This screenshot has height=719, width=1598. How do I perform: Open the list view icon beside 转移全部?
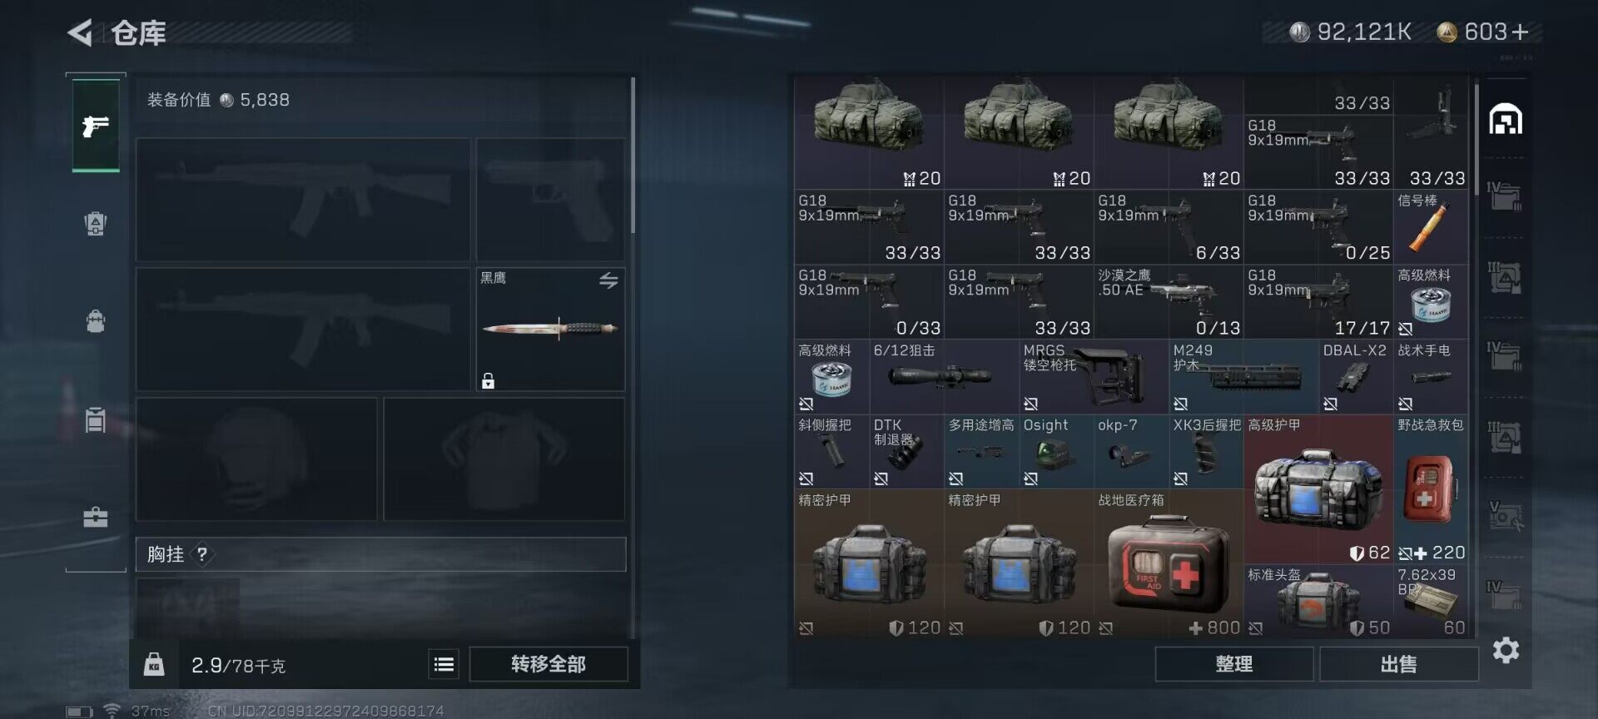pyautogui.click(x=444, y=664)
